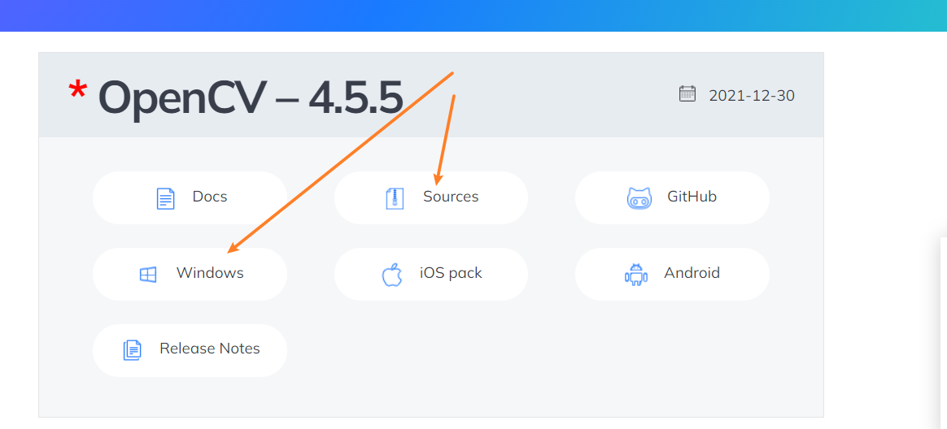Click the blue gradient header banner
This screenshot has height=429, width=947.
(473, 15)
